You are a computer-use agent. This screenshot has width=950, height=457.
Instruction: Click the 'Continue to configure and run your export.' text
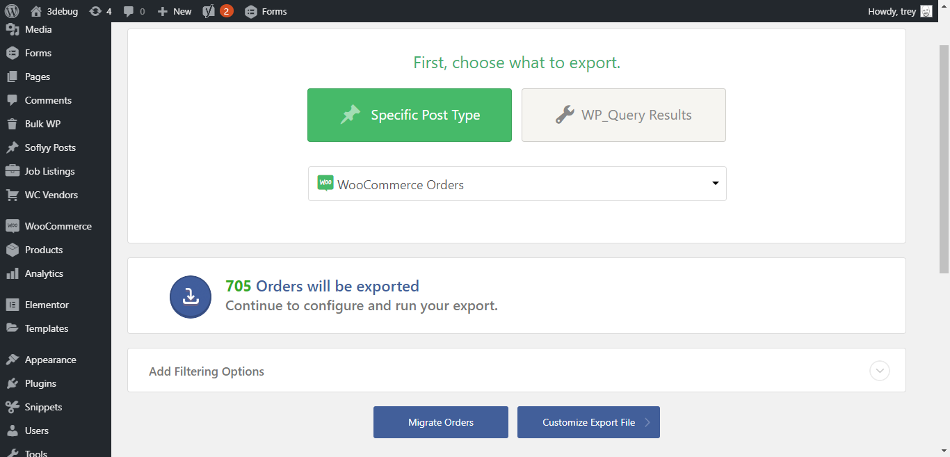point(362,305)
